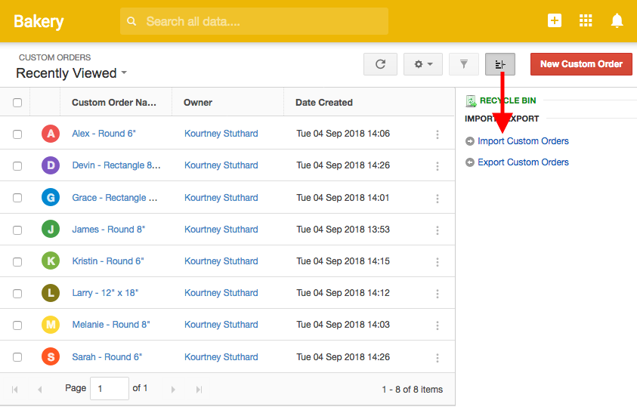Go to next page arrow

pyautogui.click(x=173, y=390)
